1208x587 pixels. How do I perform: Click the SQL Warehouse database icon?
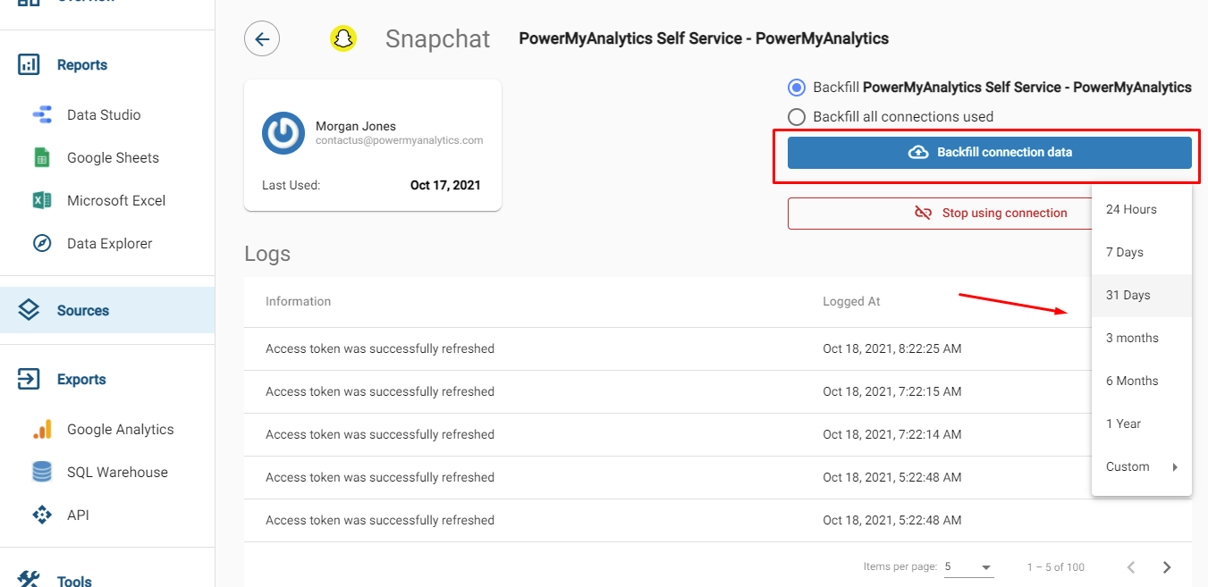[x=42, y=473]
